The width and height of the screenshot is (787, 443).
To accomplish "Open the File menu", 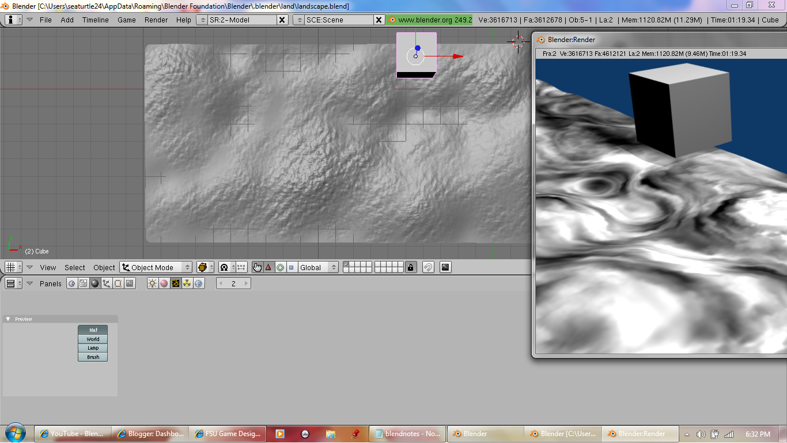I will point(46,20).
